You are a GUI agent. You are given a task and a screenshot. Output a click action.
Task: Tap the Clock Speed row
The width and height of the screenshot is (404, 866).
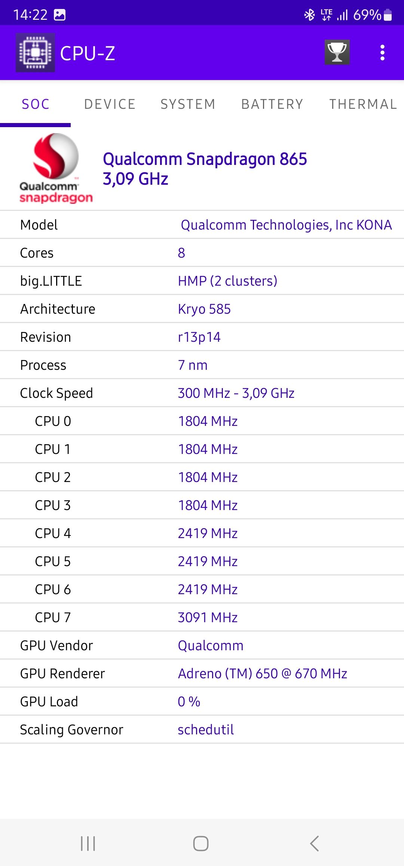click(x=202, y=393)
